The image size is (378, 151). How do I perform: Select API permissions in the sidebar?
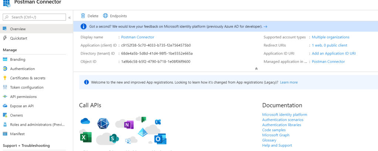pyautogui.click(x=23, y=97)
